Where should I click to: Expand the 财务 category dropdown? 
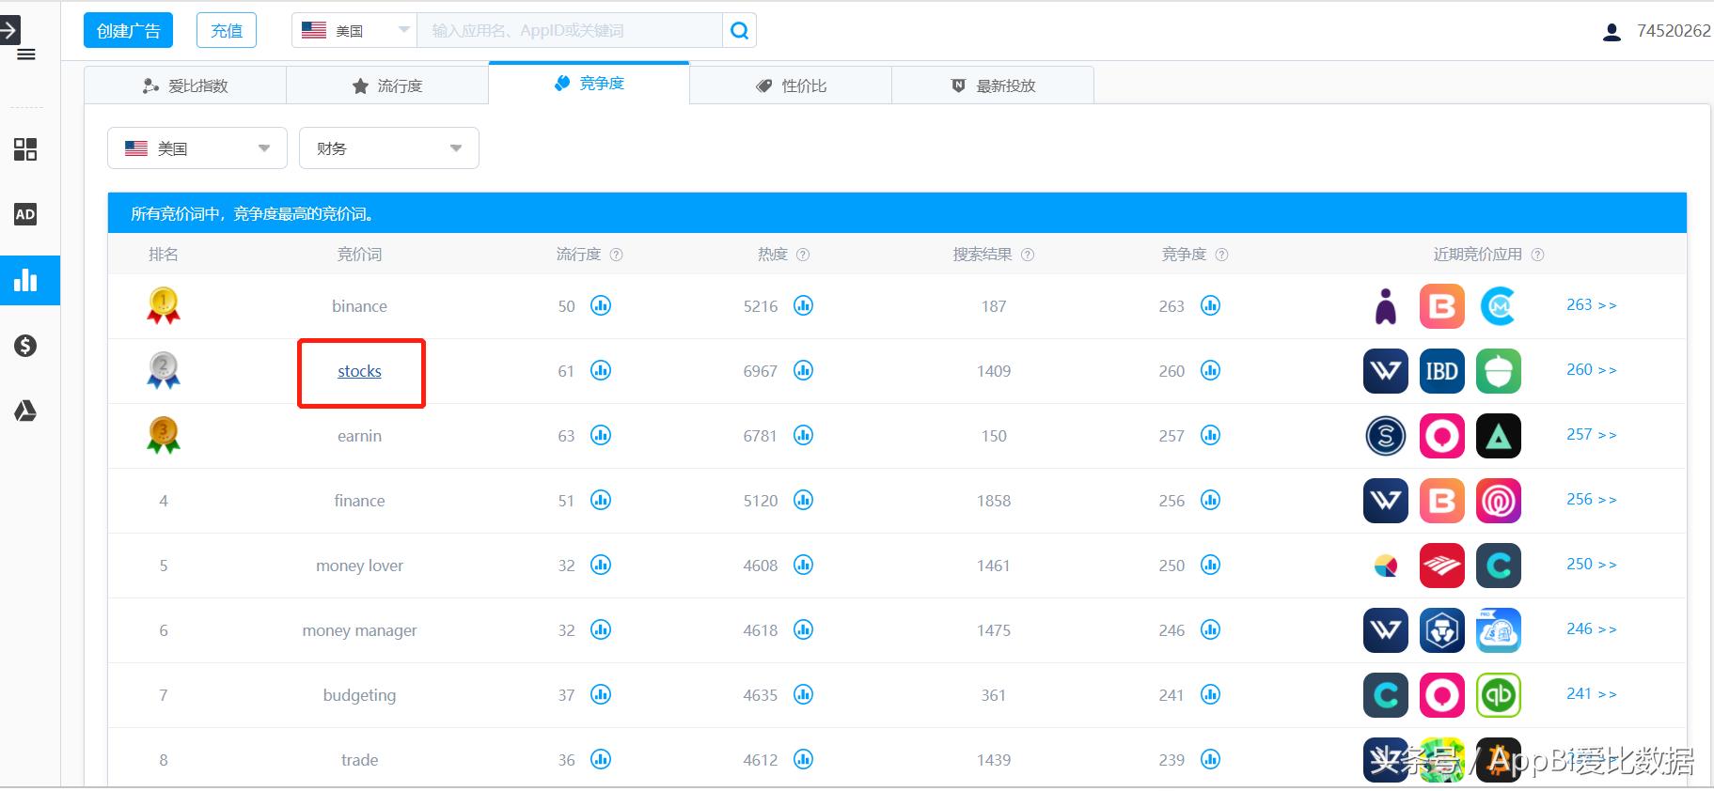pos(388,148)
